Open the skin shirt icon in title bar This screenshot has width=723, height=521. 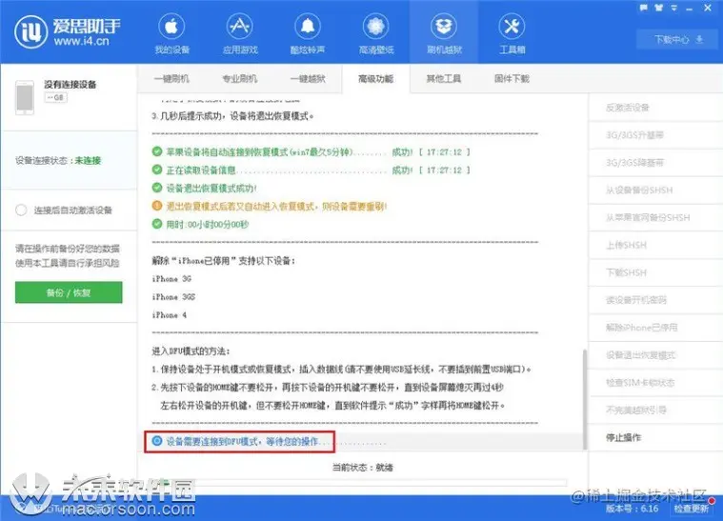click(658, 8)
